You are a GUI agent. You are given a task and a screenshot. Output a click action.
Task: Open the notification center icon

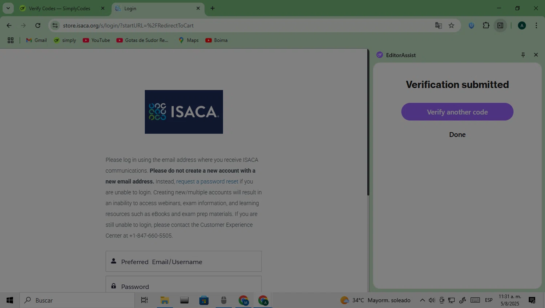coord(532,300)
